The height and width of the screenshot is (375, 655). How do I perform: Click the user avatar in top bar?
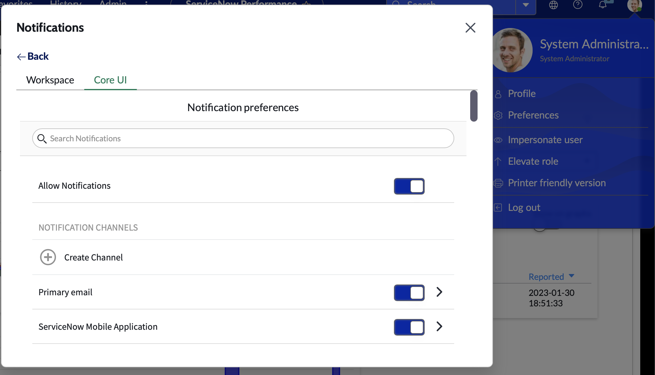[x=634, y=5]
